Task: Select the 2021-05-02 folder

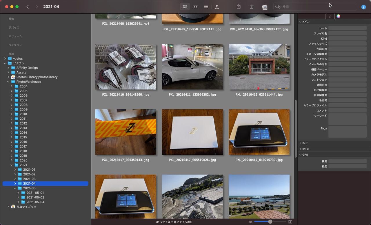Action: point(35,198)
